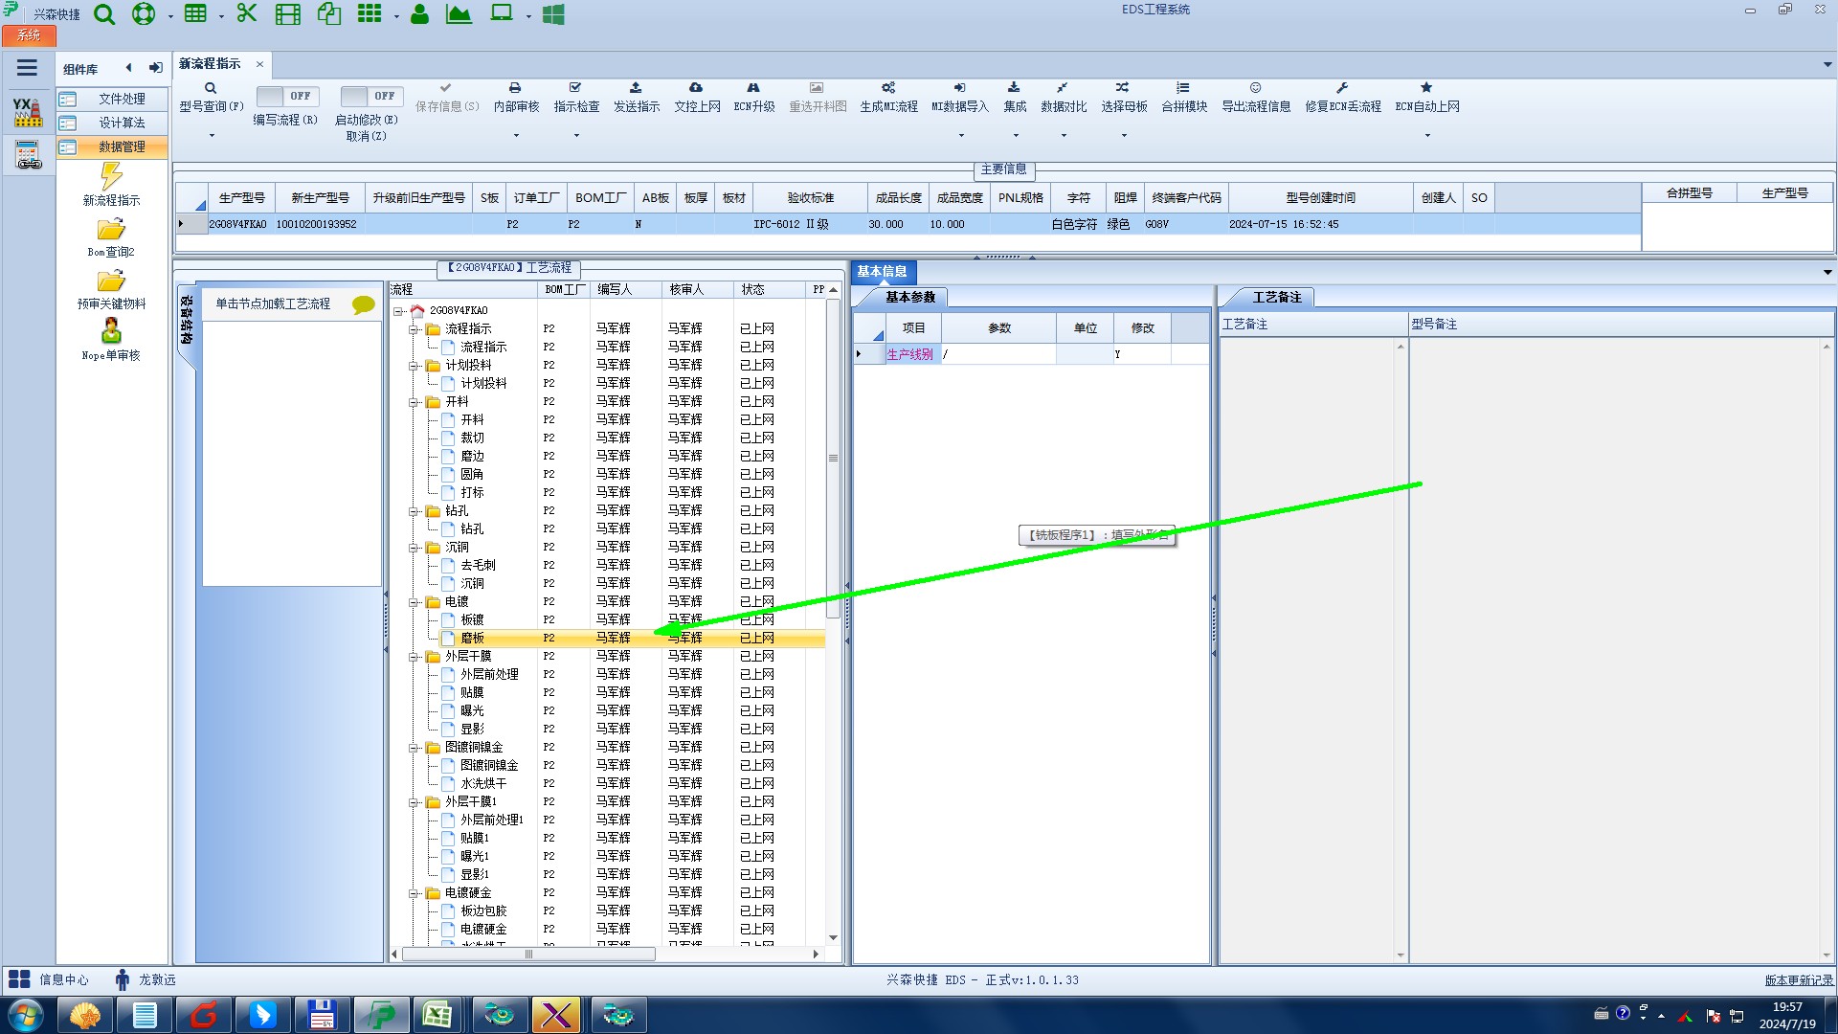Collapse the 外层干膜 folder node
The image size is (1838, 1034).
(x=414, y=657)
